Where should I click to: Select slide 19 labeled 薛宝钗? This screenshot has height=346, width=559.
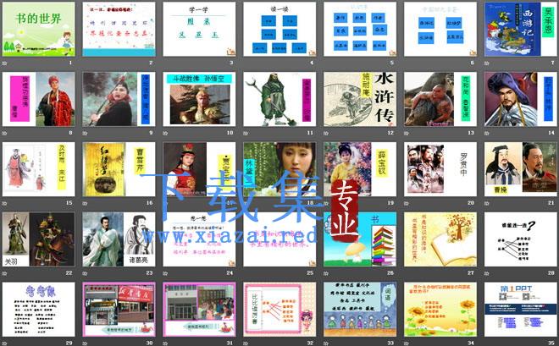tap(360, 169)
